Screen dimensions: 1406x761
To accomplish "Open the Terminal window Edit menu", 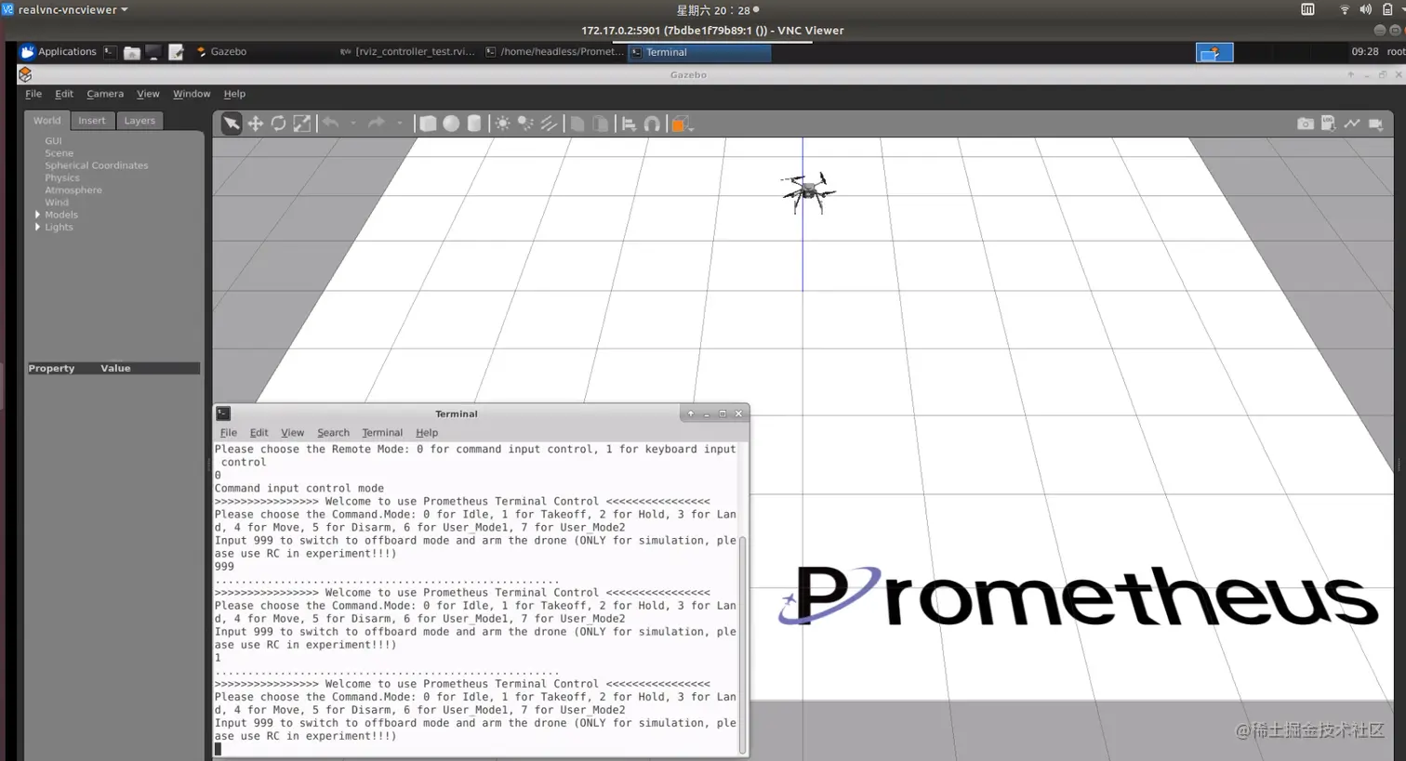I will pos(259,433).
